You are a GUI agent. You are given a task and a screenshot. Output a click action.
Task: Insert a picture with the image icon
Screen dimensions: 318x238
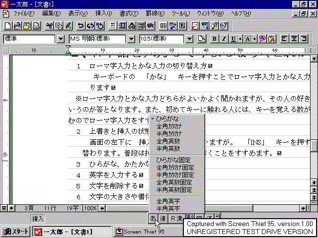click(x=141, y=26)
